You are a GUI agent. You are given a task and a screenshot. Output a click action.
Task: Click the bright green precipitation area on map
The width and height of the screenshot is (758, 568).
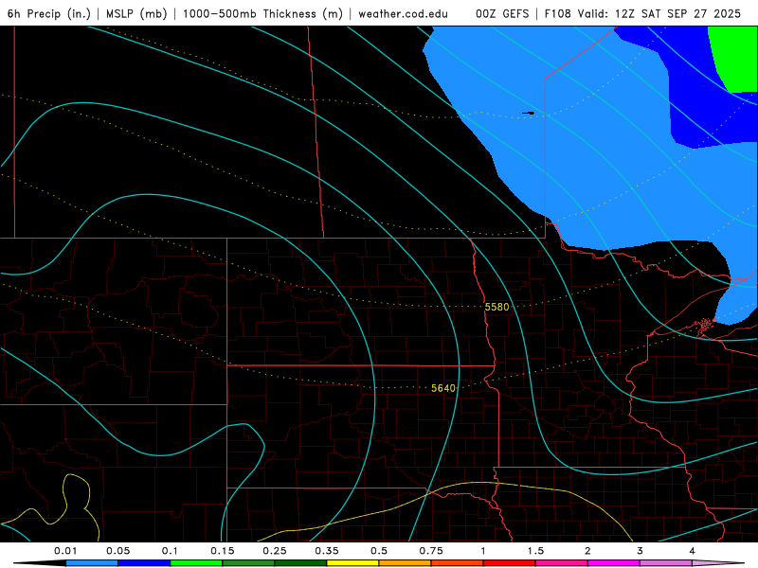point(736,56)
